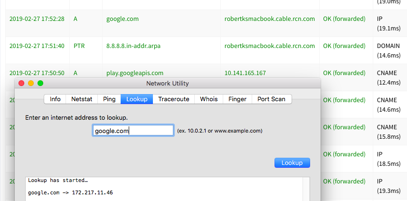Select the Port Scan tab
This screenshot has height=201, width=407.
coord(271,99)
